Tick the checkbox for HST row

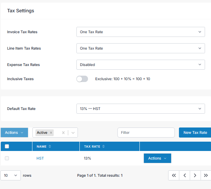tap(7, 158)
